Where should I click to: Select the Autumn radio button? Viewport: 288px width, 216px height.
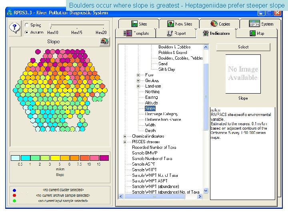click(27, 32)
